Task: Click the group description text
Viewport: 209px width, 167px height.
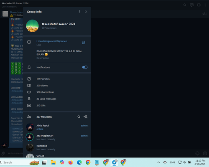Action: coord(59,53)
